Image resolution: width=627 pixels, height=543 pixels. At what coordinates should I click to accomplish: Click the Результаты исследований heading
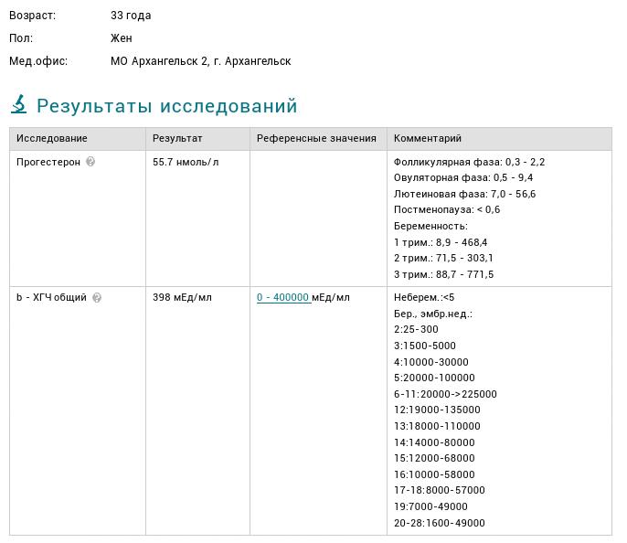pyautogui.click(x=167, y=106)
